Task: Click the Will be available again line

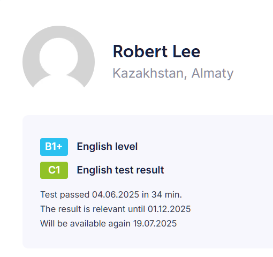Action: 109,223
